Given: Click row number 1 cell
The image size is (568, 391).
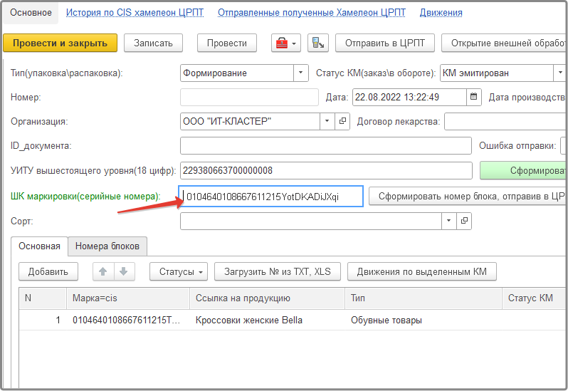Looking at the screenshot, I should (x=43, y=320).
